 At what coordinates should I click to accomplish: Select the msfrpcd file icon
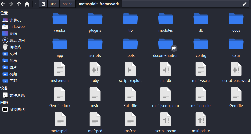[95, 119]
